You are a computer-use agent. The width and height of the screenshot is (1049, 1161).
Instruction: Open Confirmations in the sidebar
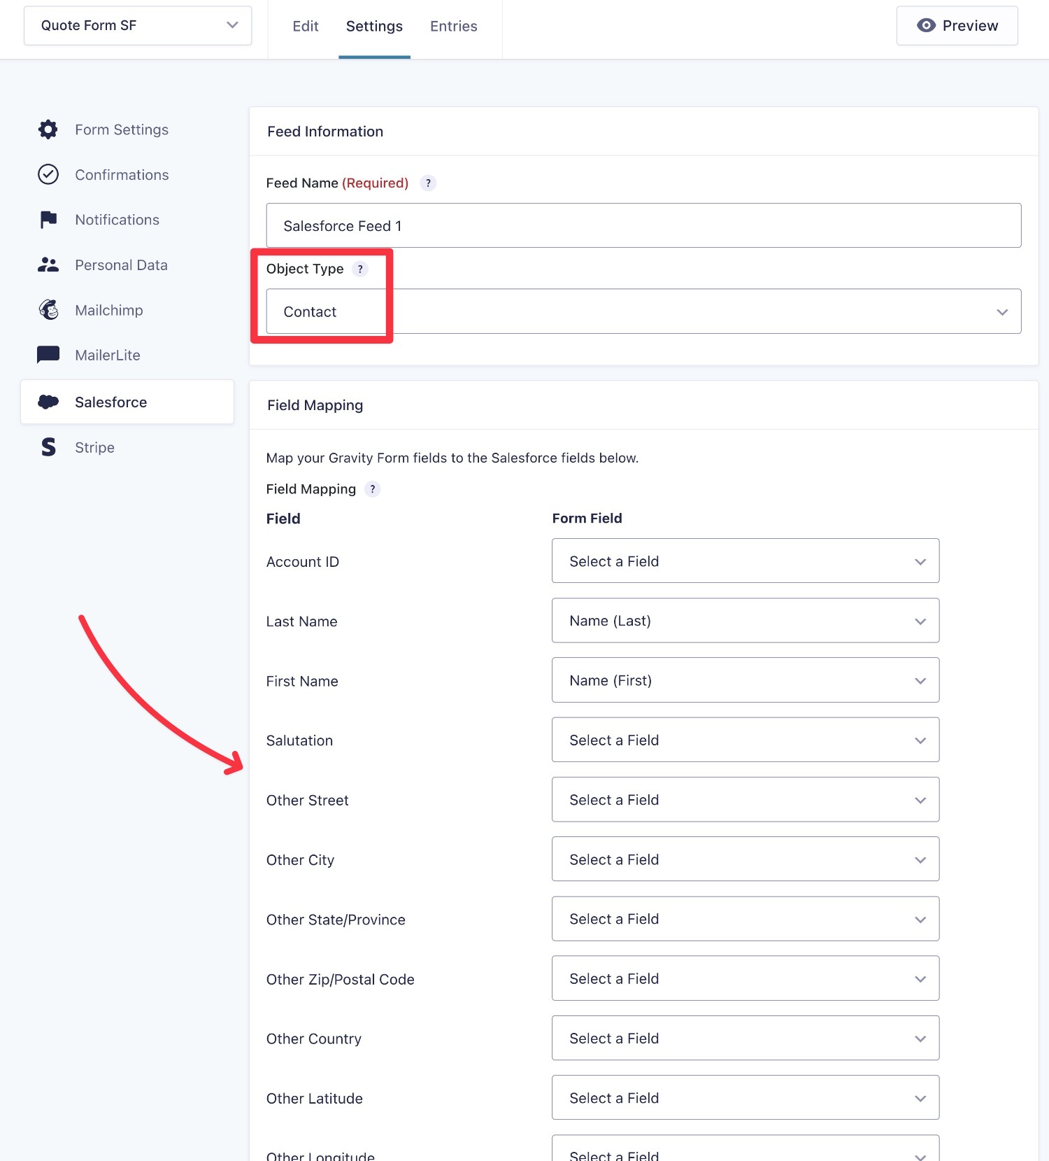pos(122,174)
